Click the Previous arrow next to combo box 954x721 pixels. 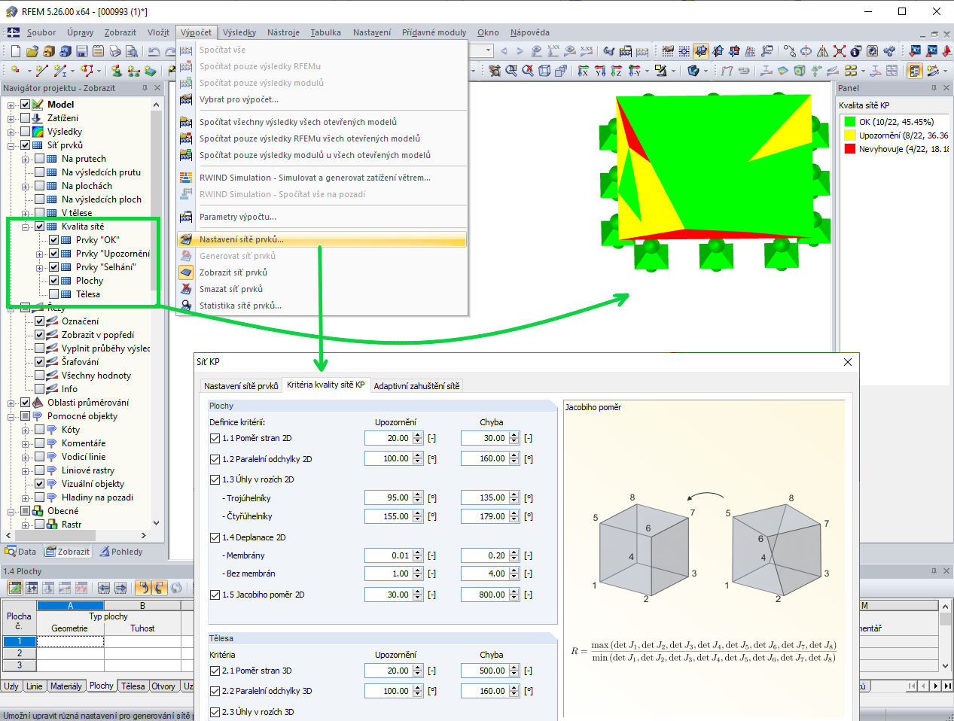pyautogui.click(x=504, y=51)
